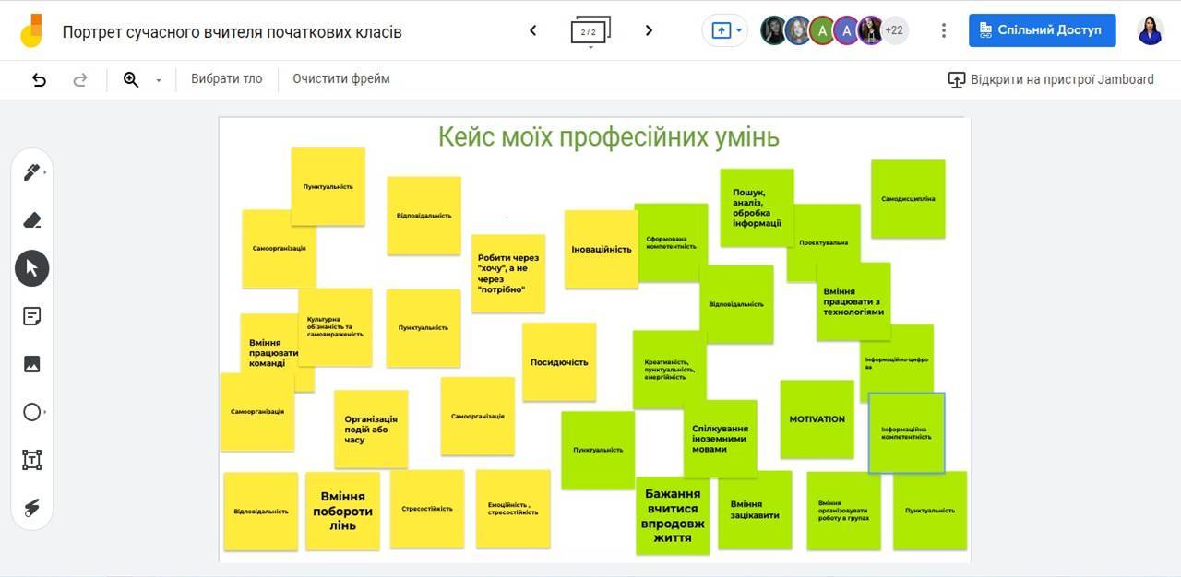Activate the Laser pointer tool

point(32,508)
